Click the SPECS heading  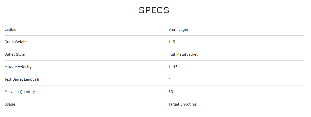tap(154, 10)
